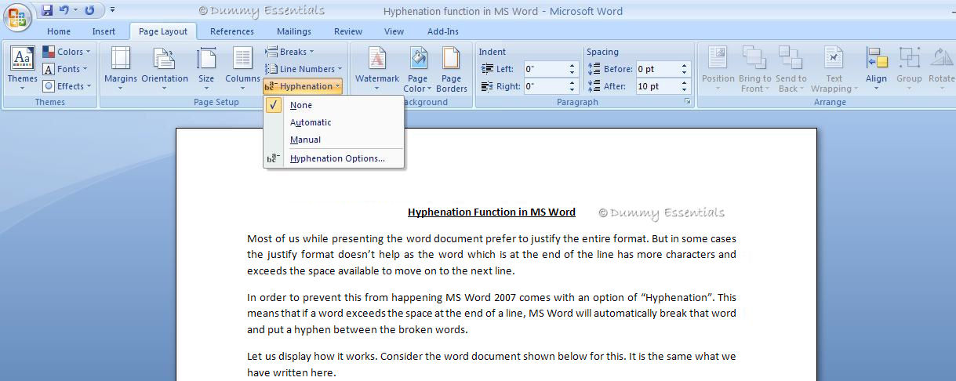Viewport: 956px width, 381px height.
Task: Customize Quick Access toolbar arrow
Action: 112,11
